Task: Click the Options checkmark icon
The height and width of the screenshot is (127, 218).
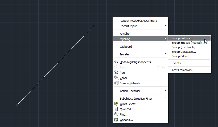Action: pos(116,120)
